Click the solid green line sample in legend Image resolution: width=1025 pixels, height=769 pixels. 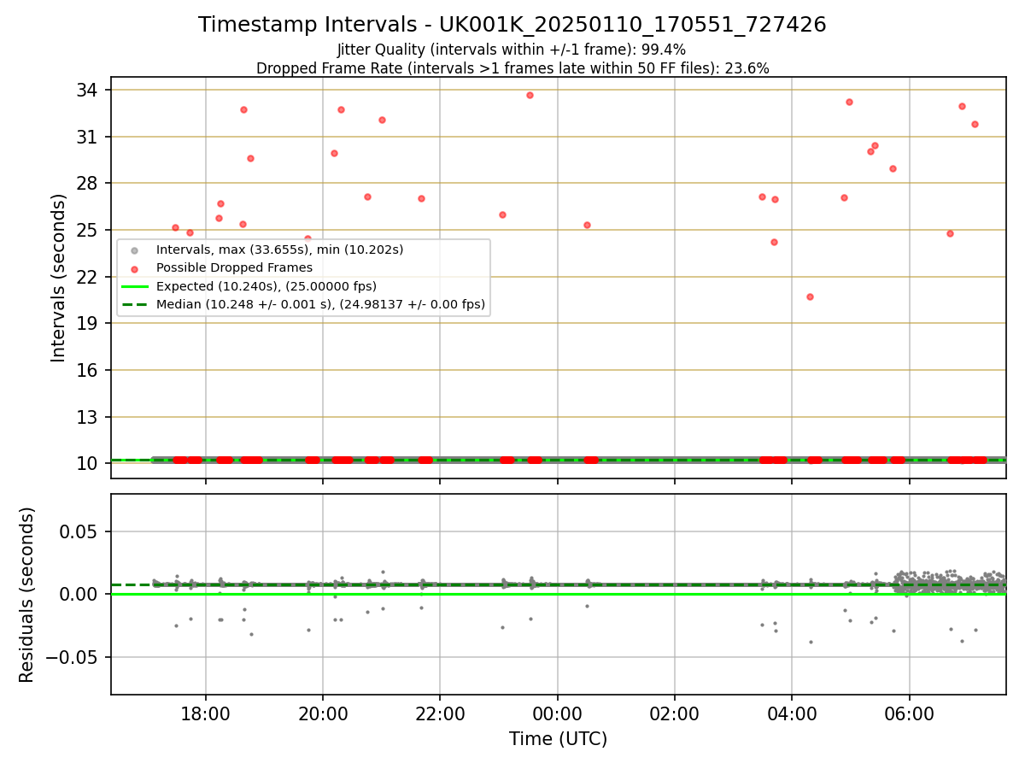click(x=133, y=286)
